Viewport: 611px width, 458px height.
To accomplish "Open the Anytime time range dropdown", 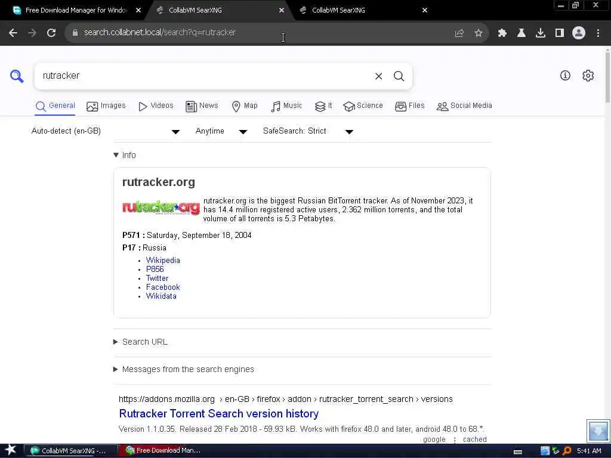I will [221, 131].
